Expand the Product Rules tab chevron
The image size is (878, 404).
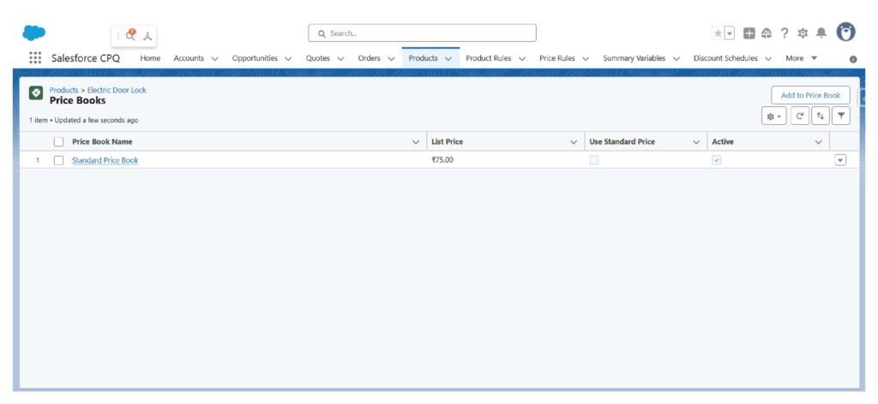(522, 59)
